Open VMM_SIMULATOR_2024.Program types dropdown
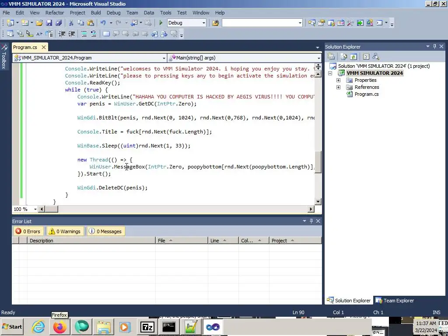The image size is (448, 336). (x=164, y=58)
